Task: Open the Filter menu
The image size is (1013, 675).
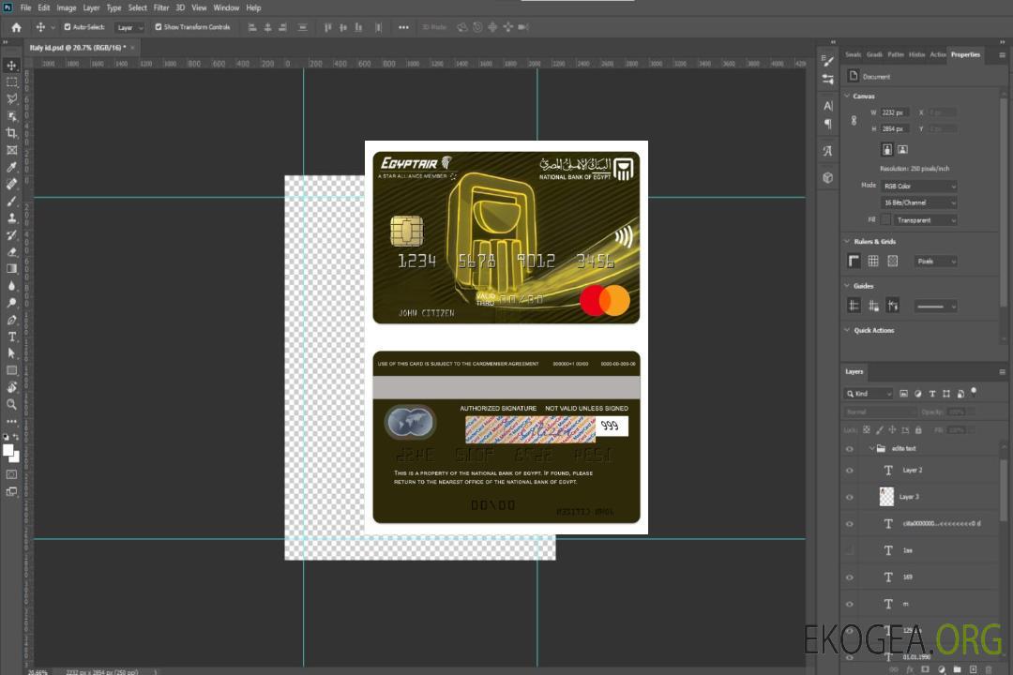Action: (x=161, y=7)
